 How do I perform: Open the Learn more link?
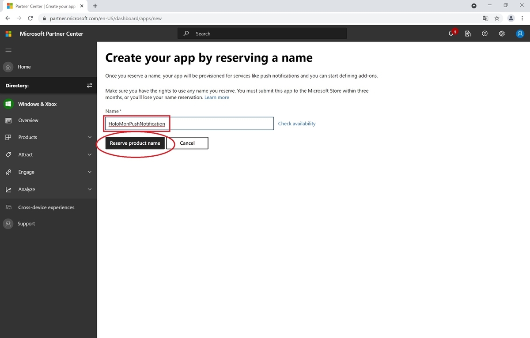tap(217, 97)
